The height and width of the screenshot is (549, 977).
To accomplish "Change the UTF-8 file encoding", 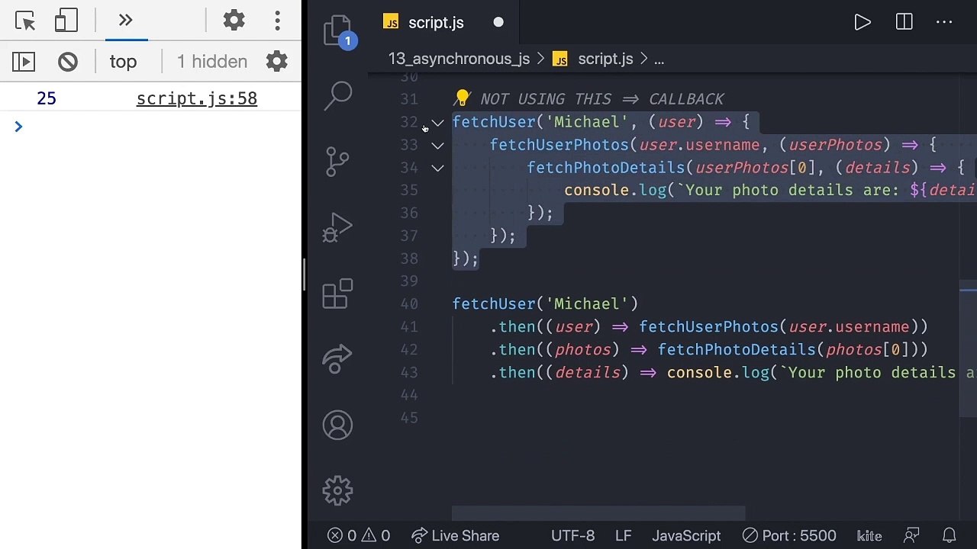I will (572, 536).
